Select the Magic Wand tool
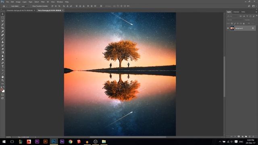The width and height of the screenshot is (258, 145). 2,24
